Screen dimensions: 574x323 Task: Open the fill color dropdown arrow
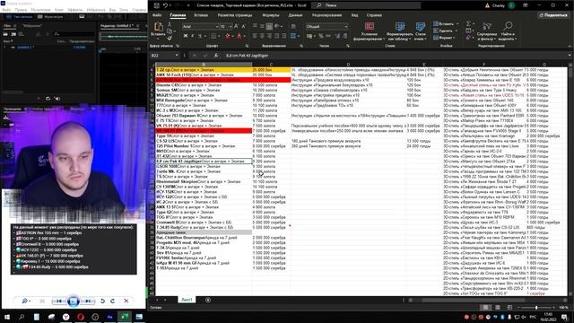[232, 36]
